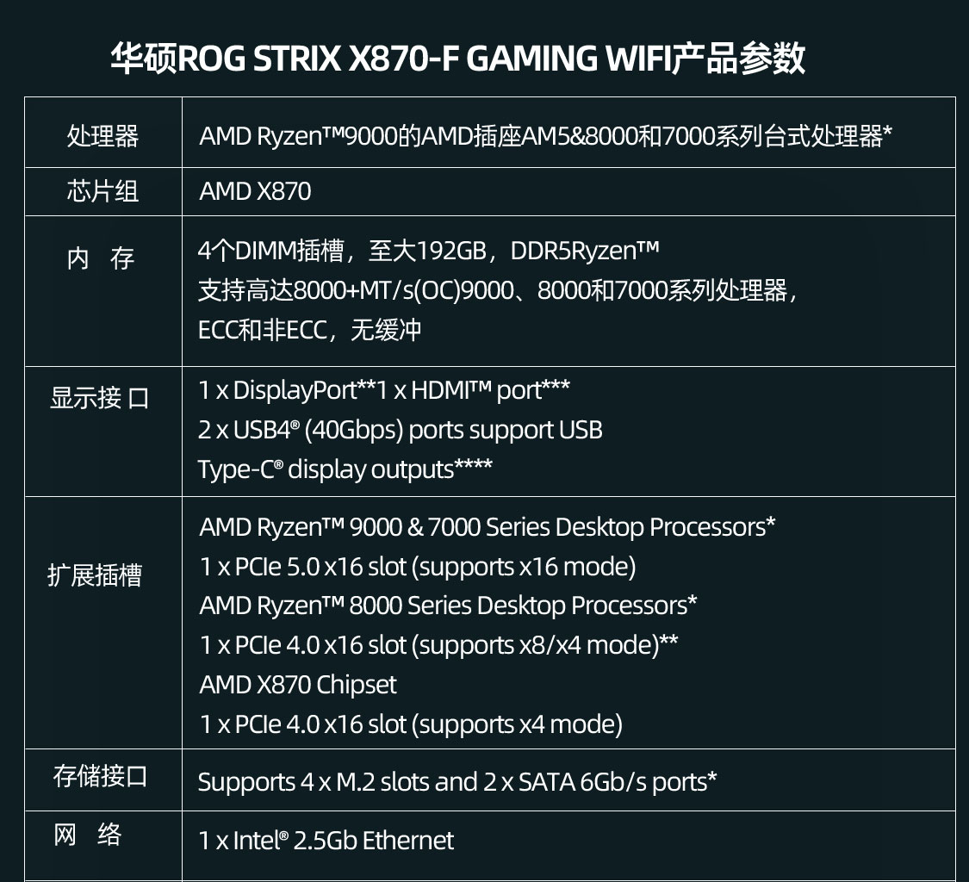Select the 内存 row label
This screenshot has height=882, width=969.
(x=101, y=258)
